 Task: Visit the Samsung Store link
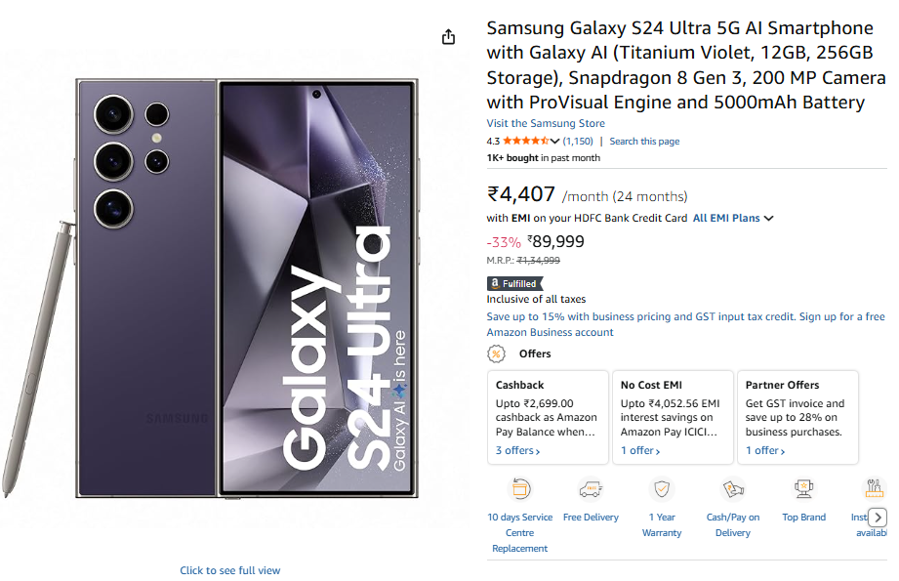click(546, 123)
